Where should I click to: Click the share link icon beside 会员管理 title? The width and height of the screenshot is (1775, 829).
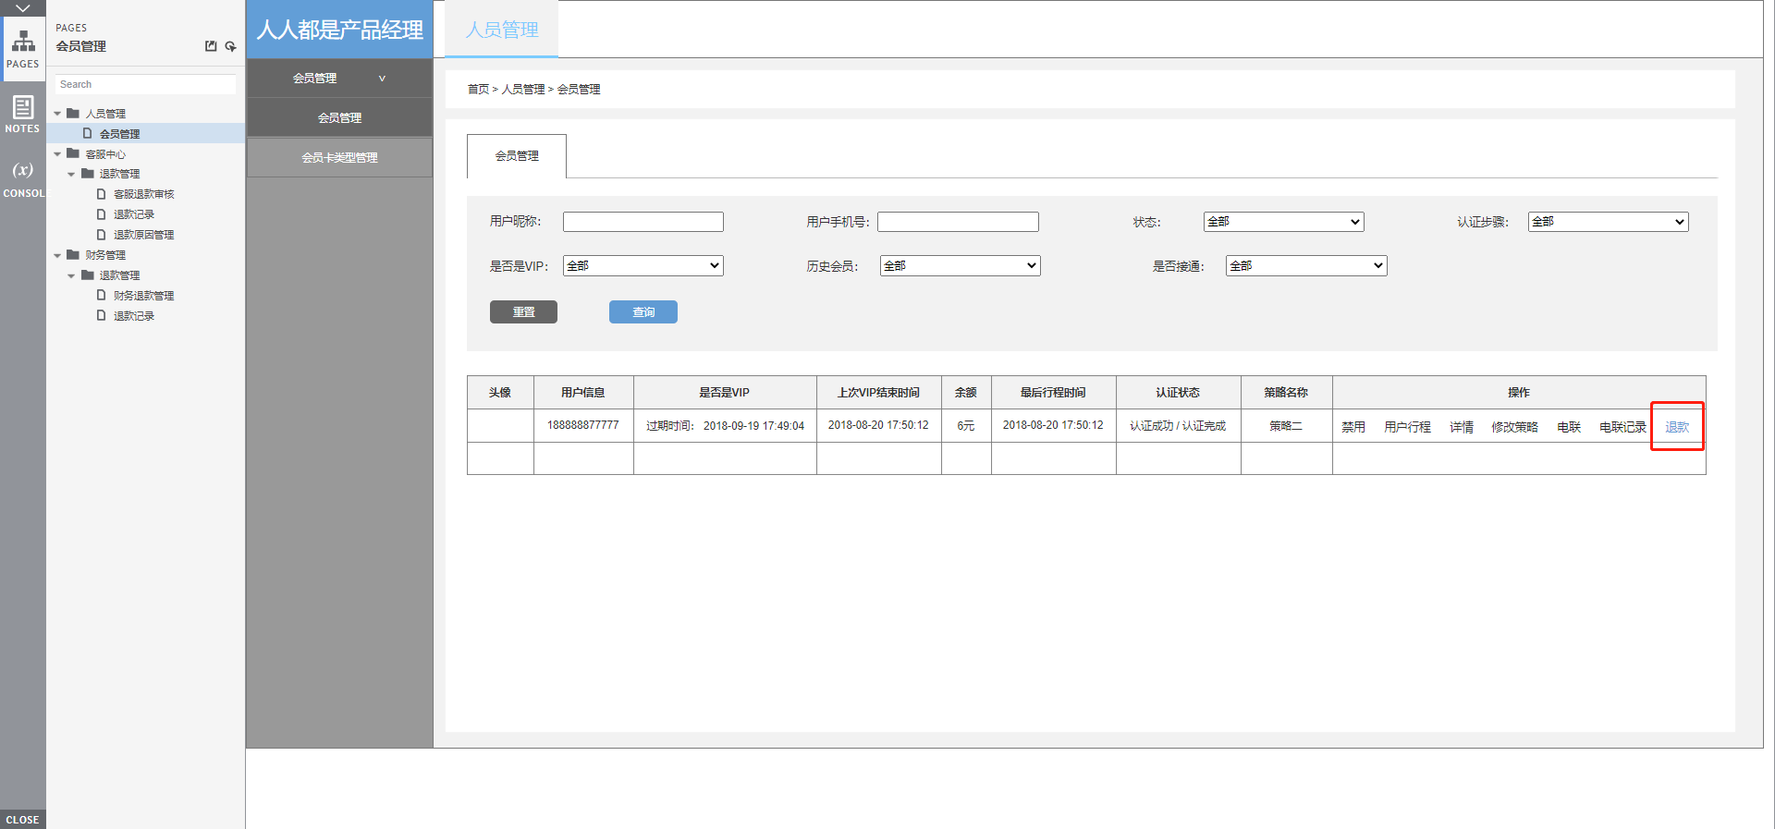point(230,46)
